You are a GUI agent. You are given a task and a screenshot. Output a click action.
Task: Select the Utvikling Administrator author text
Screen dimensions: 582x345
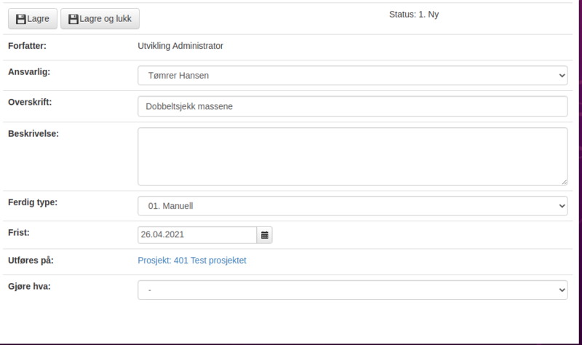[x=180, y=46]
